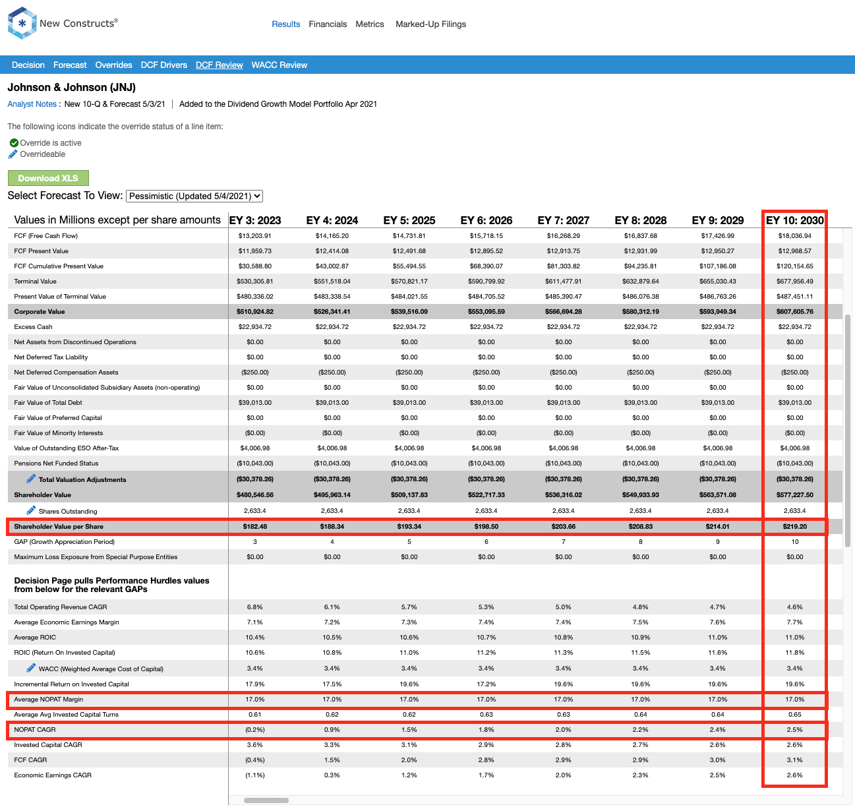
Task: Select the $182.48 shareholder value per share cell
Action: tap(255, 526)
